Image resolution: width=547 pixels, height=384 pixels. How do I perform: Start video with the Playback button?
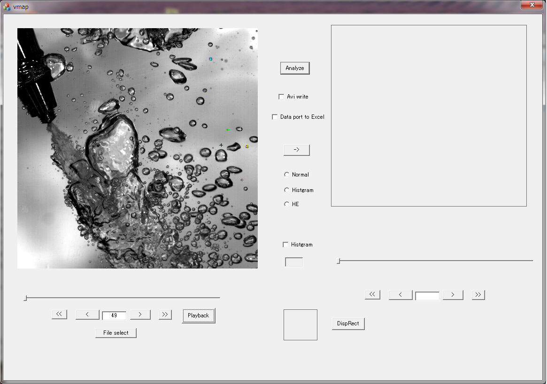pos(198,315)
